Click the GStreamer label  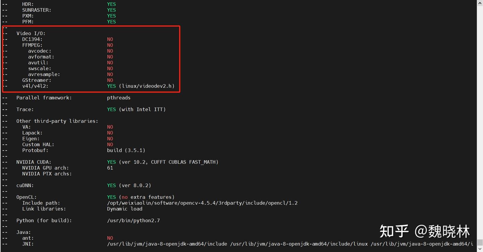(x=37, y=80)
